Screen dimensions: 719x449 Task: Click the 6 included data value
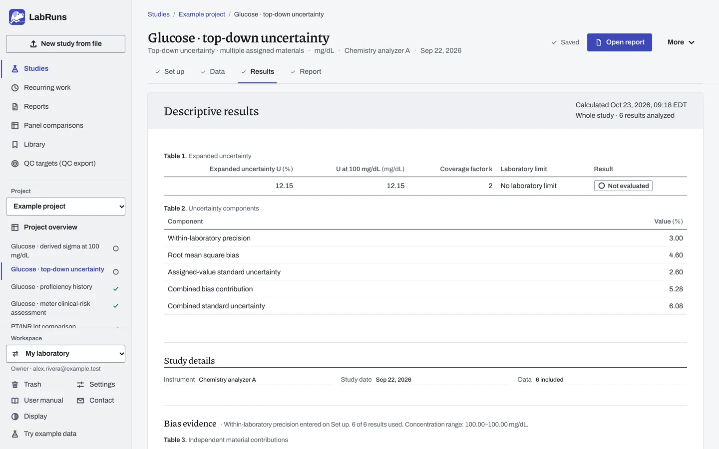click(x=549, y=380)
